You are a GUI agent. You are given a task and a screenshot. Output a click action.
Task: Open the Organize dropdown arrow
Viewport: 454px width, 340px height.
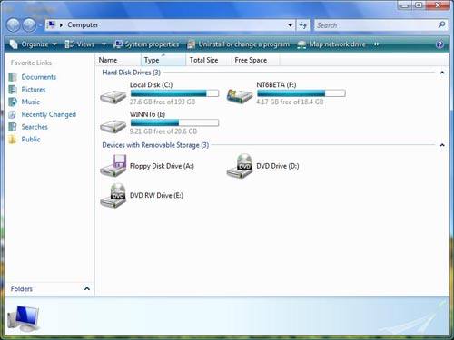tap(54, 44)
